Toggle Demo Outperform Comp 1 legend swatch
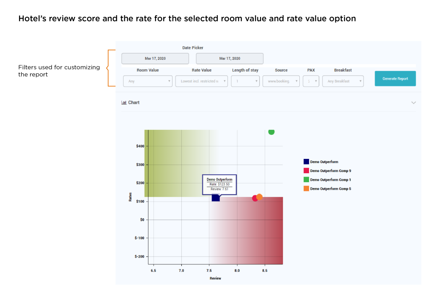The width and height of the screenshot is (433, 293). pos(306,180)
